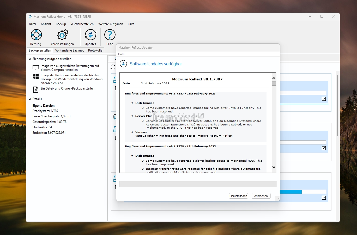Click the Macrium Reflect title bar logo
Screen dimensions: 357x235
30,16
